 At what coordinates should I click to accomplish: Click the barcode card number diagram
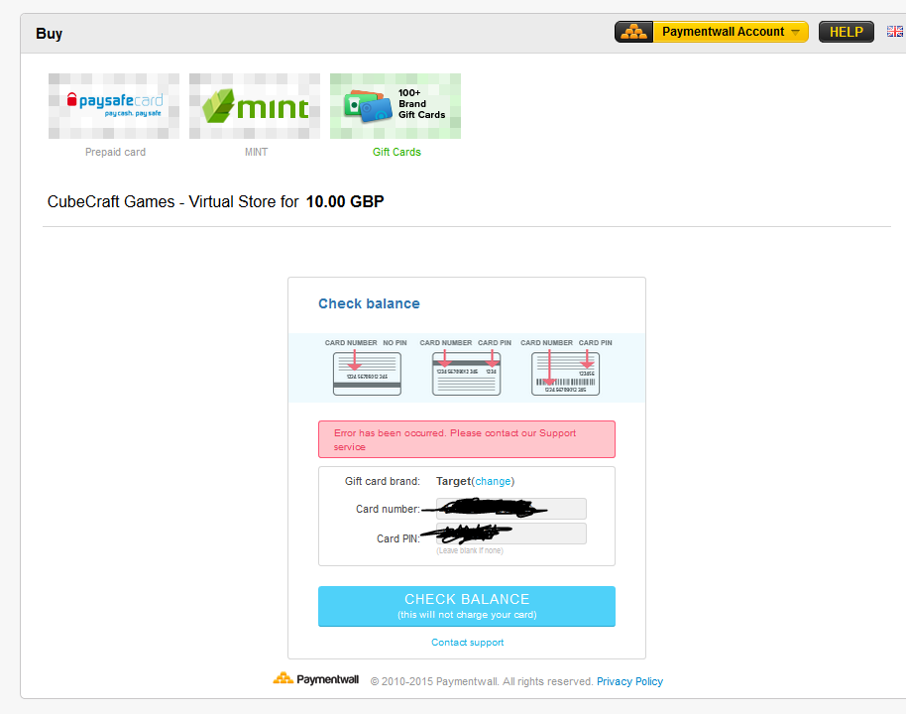(x=565, y=374)
